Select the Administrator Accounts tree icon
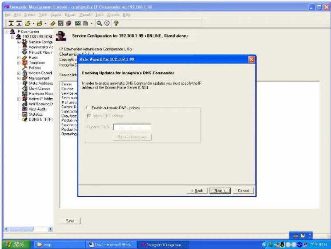Image resolution: width=331 pixels, height=249 pixels. tap(25, 47)
